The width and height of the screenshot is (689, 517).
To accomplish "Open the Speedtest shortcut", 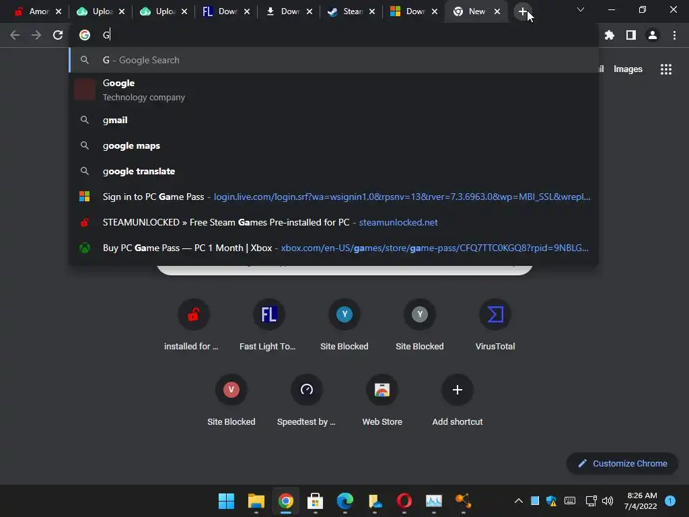I will point(307,401).
